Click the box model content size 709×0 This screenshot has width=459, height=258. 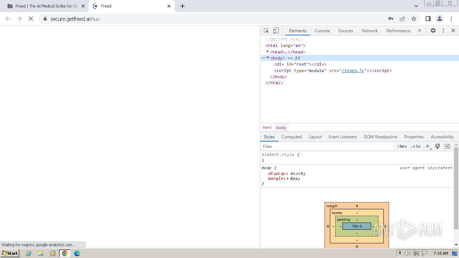[x=357, y=226]
